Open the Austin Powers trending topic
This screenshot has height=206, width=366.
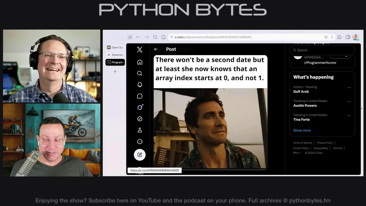pos(305,106)
